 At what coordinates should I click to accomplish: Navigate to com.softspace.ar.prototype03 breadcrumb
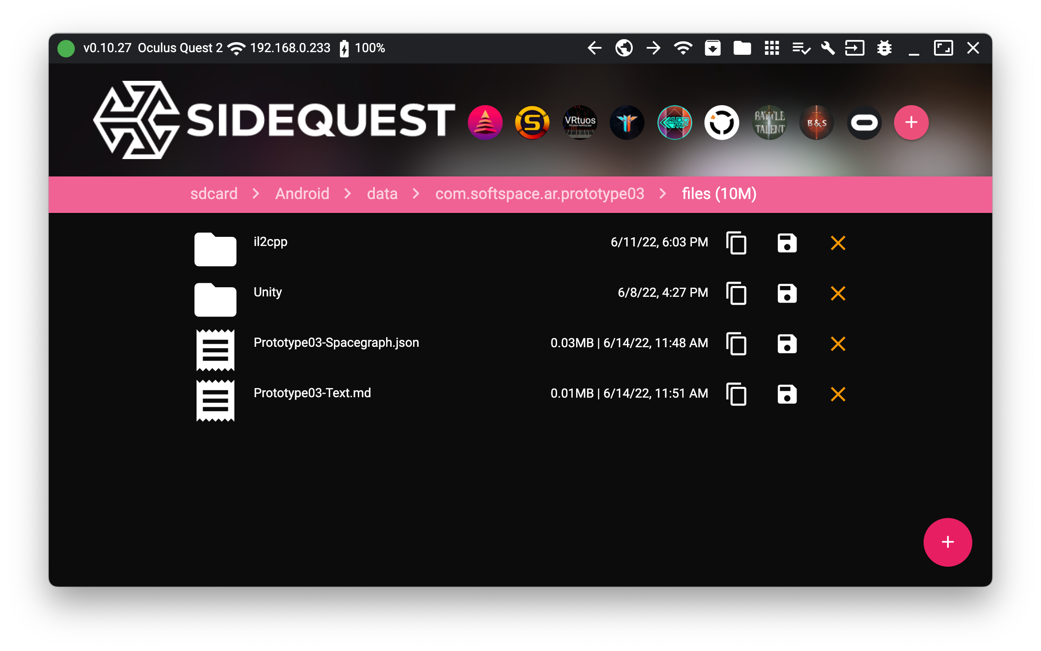(x=540, y=194)
